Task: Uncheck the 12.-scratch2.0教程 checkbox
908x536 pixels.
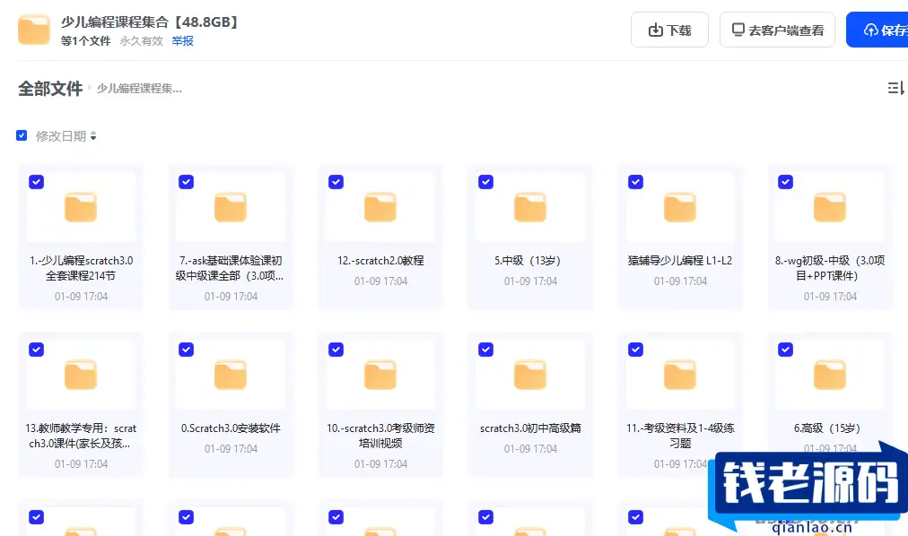Action: (336, 182)
